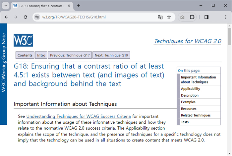Close the G18 tab
This screenshot has height=156, width=232.
point(69,6)
